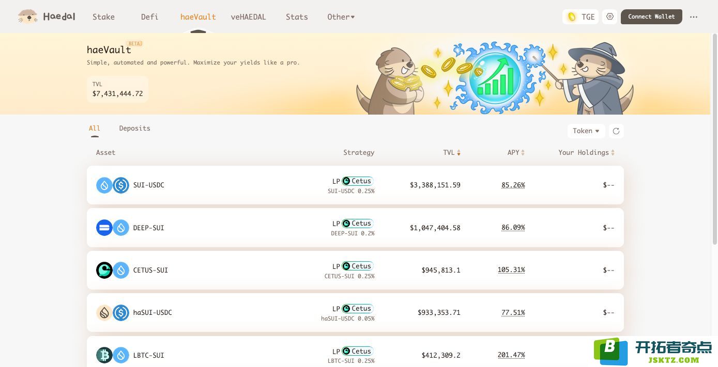Screen dimensions: 718x367
Task: Click the SUI icon in DEEP-SUI row
Action: click(x=121, y=228)
